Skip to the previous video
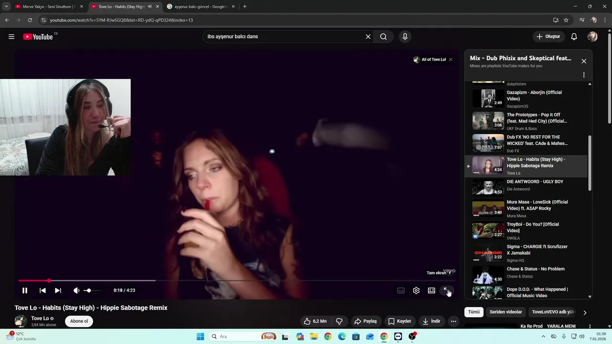This screenshot has width=612, height=344. (x=43, y=290)
